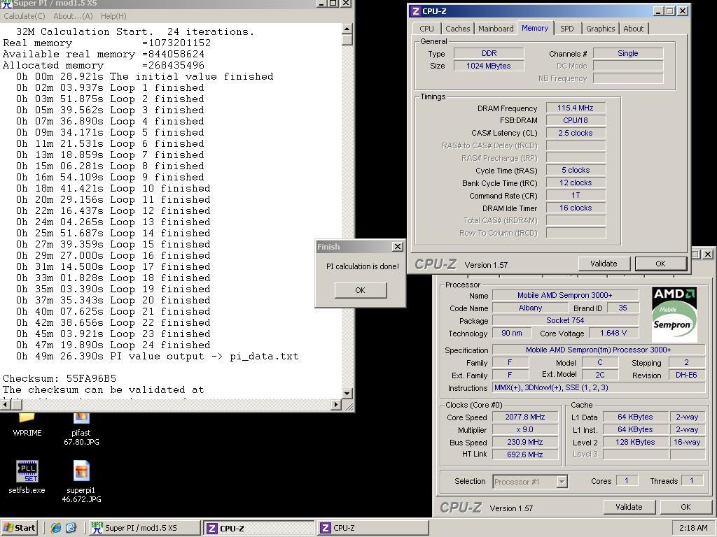Image resolution: width=717 pixels, height=537 pixels.
Task: Click Super PI vertical scrollbar up arrow
Action: pyautogui.click(x=347, y=29)
